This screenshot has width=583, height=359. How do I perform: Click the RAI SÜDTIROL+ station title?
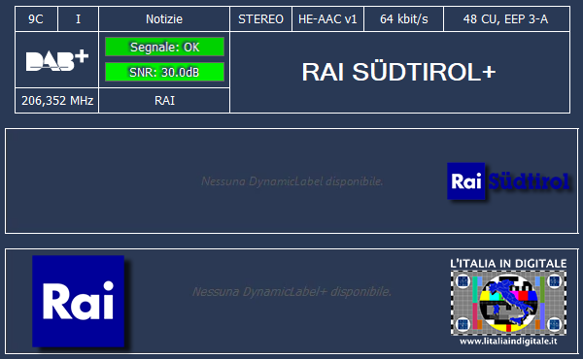(x=398, y=72)
